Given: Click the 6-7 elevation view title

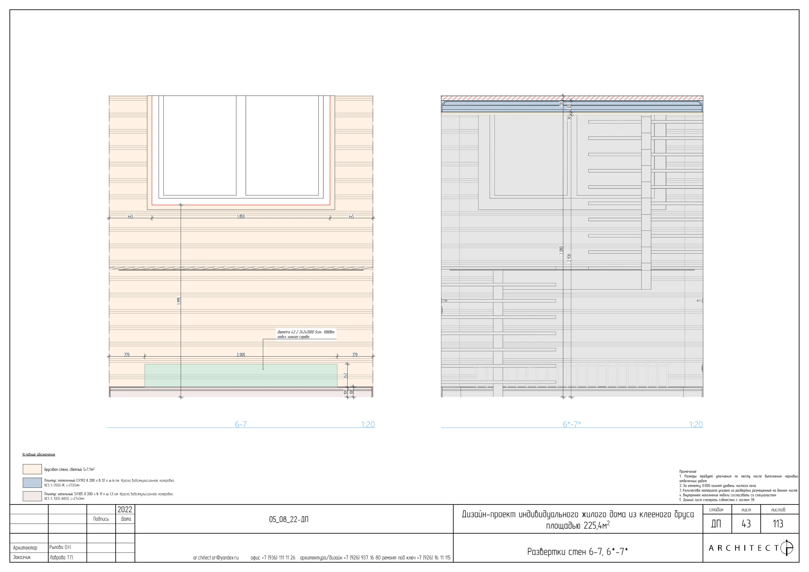Looking at the screenshot, I should click(x=241, y=424).
